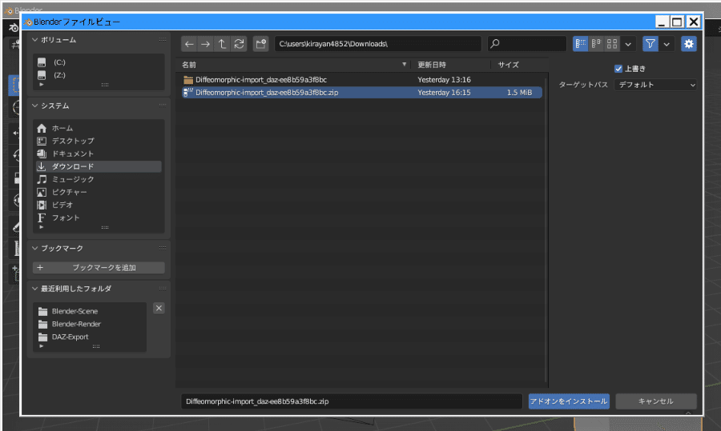Go to ビデオ folder
721x431 pixels.
tap(99, 205)
